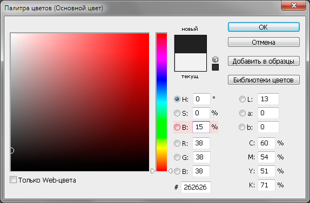Select the H hue radio button
Screen dimensions: 310x203
point(177,99)
